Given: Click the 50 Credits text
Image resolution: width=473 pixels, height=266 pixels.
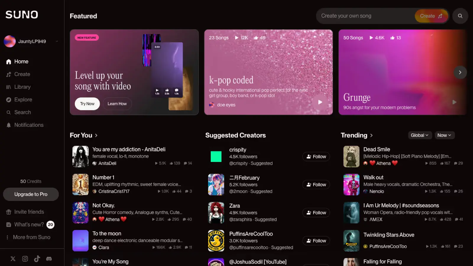Looking at the screenshot, I should click(31, 181).
